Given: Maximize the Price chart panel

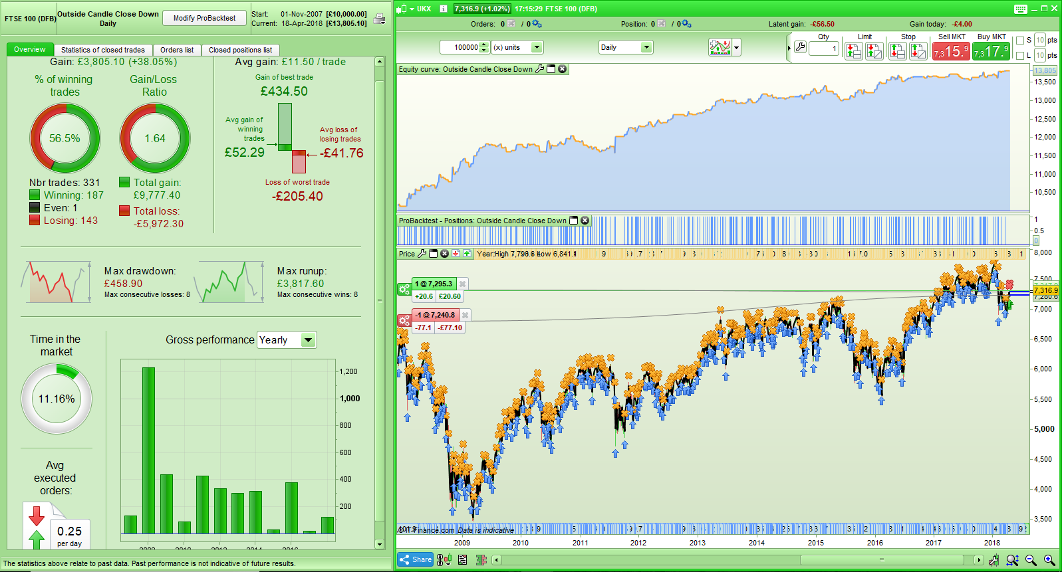Looking at the screenshot, I should click(434, 254).
